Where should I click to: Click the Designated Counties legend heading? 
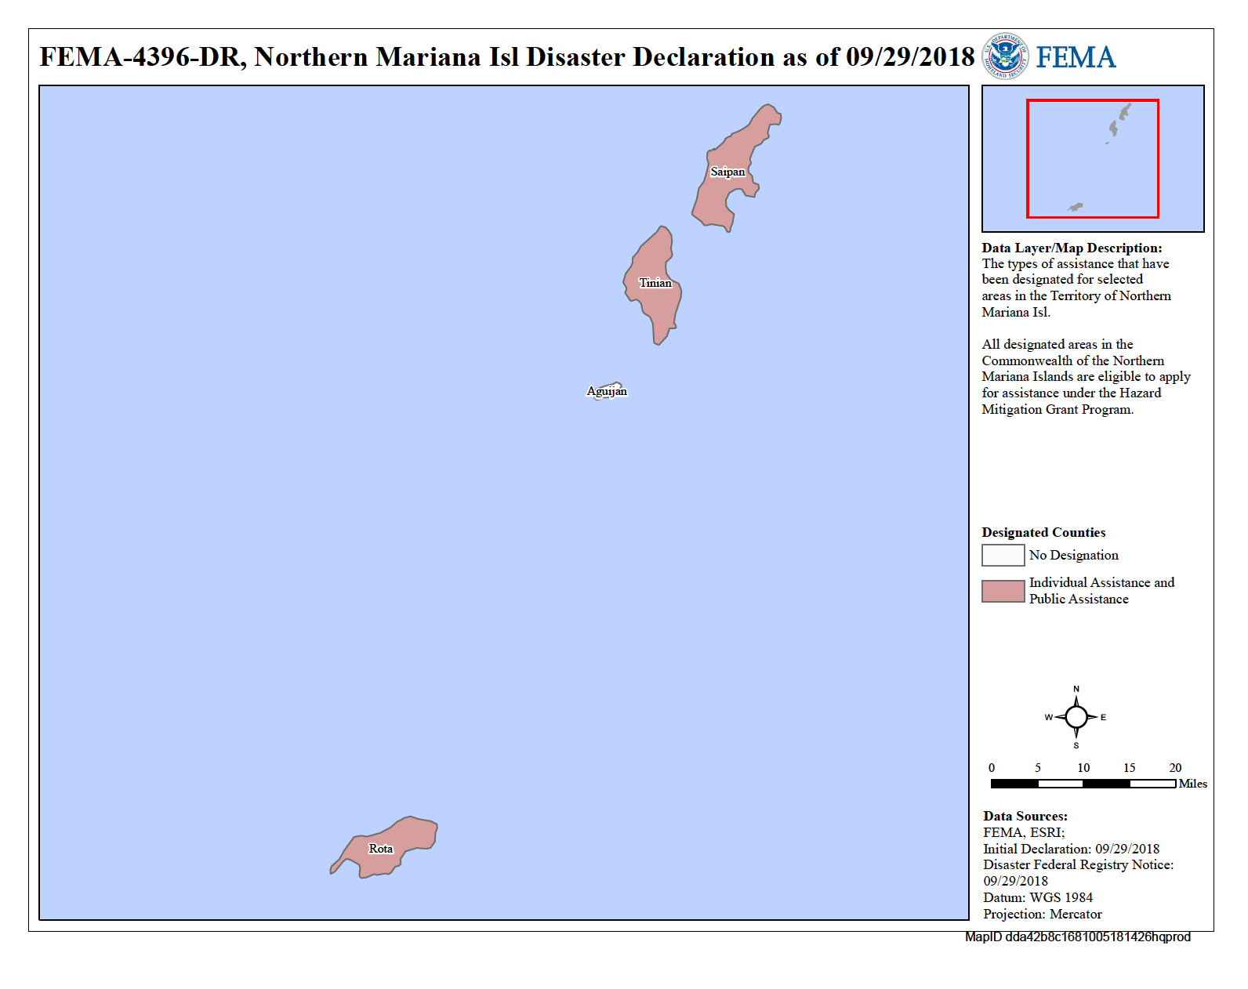(x=1043, y=532)
